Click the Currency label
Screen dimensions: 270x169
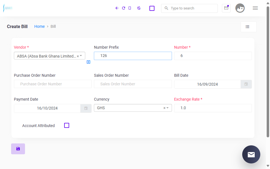pos(102,100)
